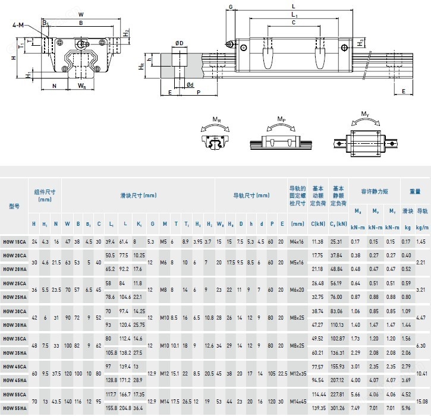431x416 pixels.
Task: Select the HGW 45HA model row
Action: click(215, 380)
